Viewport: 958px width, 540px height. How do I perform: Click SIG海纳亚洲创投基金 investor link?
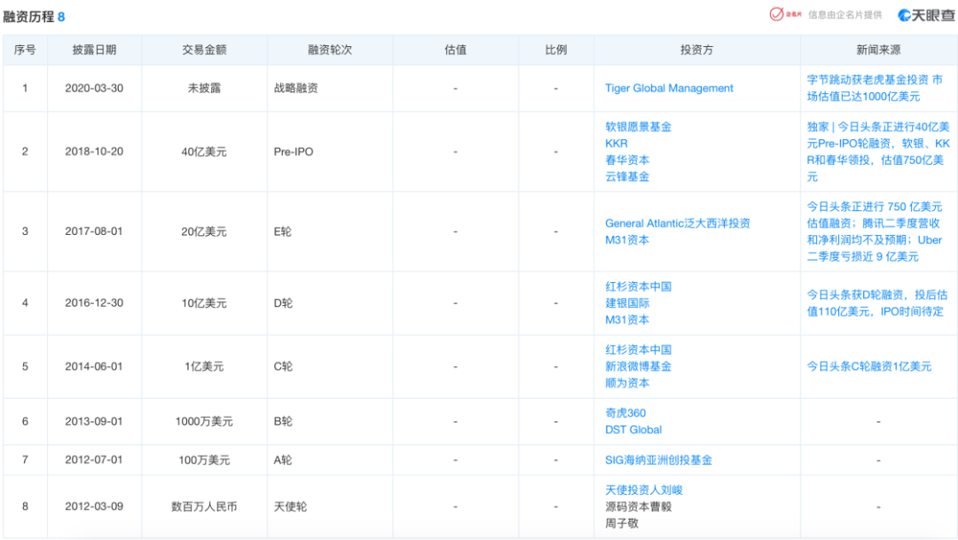[x=658, y=460]
